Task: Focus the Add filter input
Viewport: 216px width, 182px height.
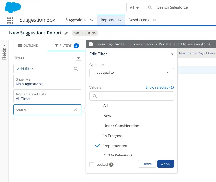Action: 47,69
